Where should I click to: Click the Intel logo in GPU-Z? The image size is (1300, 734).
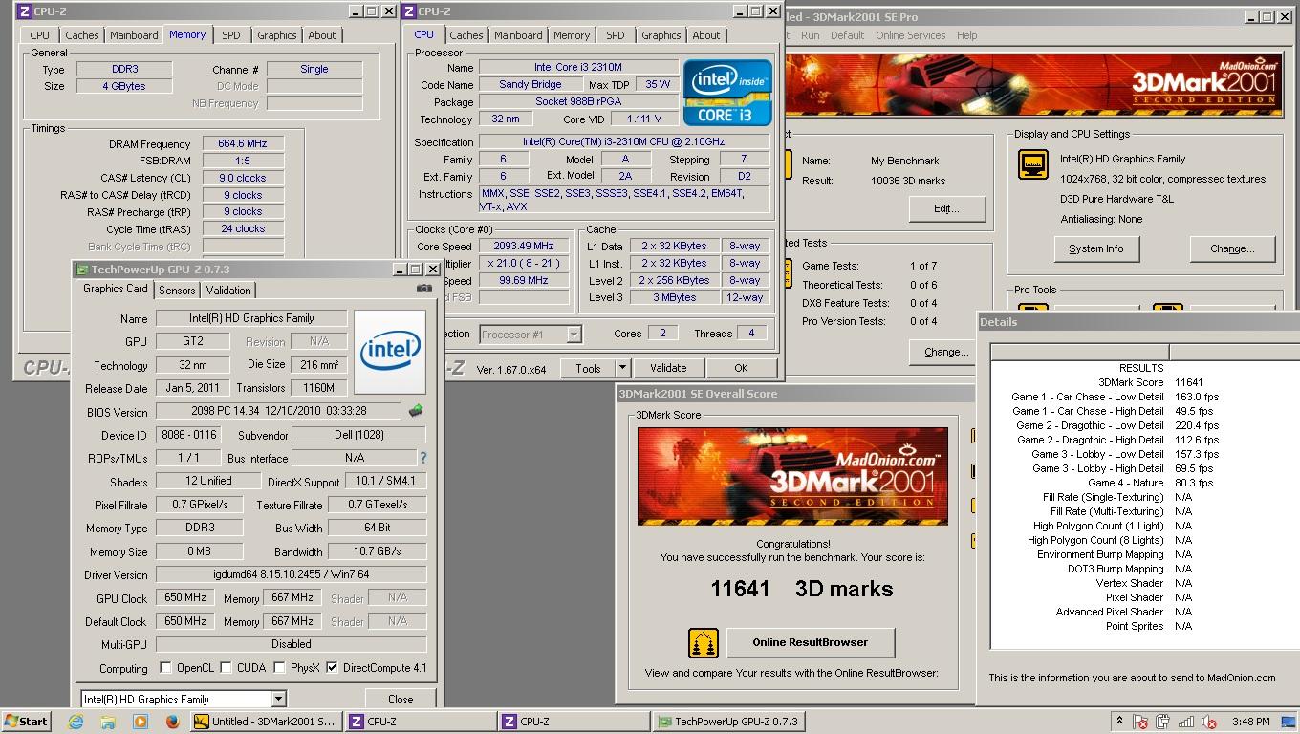[389, 352]
